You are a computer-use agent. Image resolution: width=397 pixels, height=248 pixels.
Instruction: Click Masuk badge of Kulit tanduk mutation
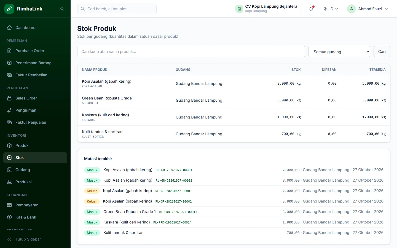(x=92, y=233)
